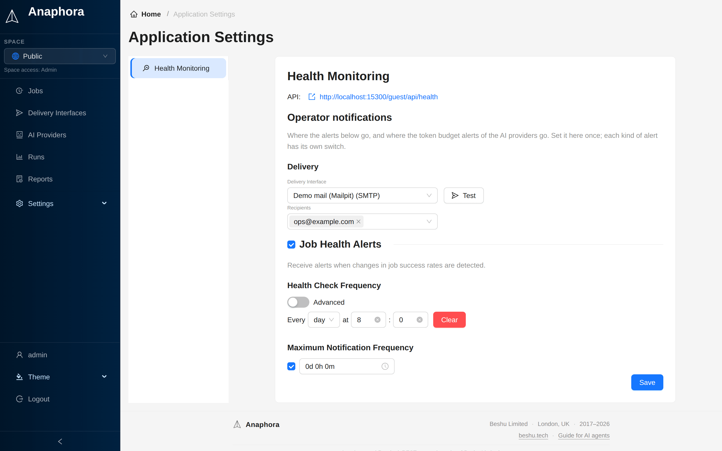Collapse the sidebar with left arrow
The width and height of the screenshot is (722, 451).
[60, 441]
